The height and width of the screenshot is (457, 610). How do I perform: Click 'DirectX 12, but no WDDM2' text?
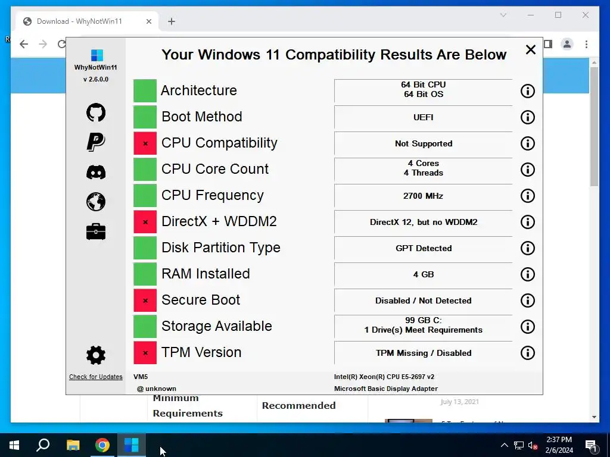[x=424, y=222]
